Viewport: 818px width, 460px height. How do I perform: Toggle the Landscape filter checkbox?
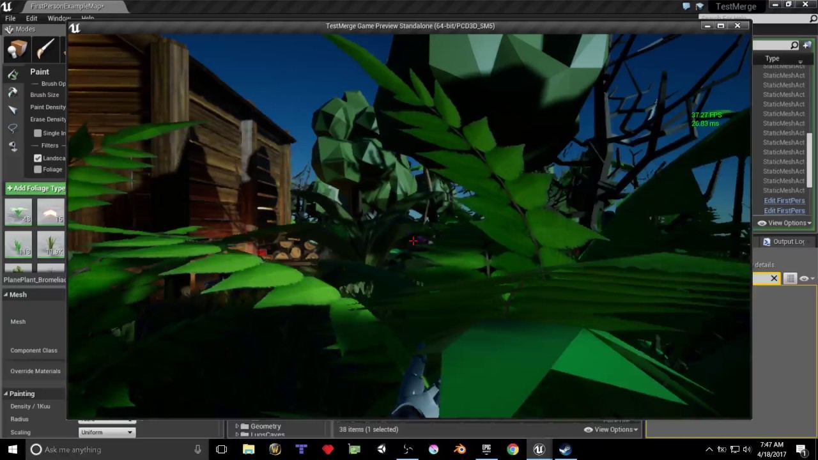(38, 158)
